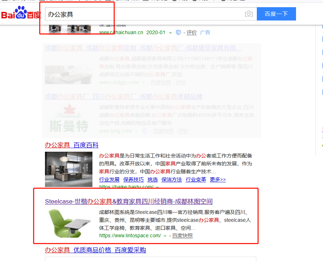
Task: Open the 保养技巧 sublink
Action: pyautogui.click(x=133, y=179)
